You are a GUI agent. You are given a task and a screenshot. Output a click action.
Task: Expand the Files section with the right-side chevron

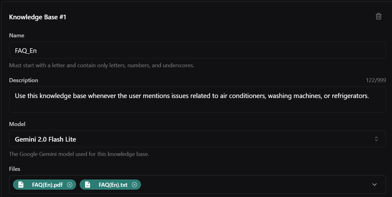[375, 184]
